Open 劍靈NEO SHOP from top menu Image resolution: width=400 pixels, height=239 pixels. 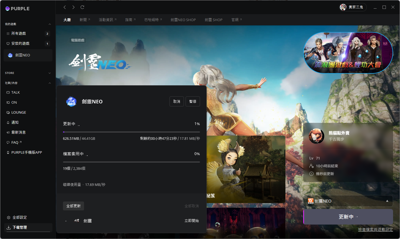183,19
